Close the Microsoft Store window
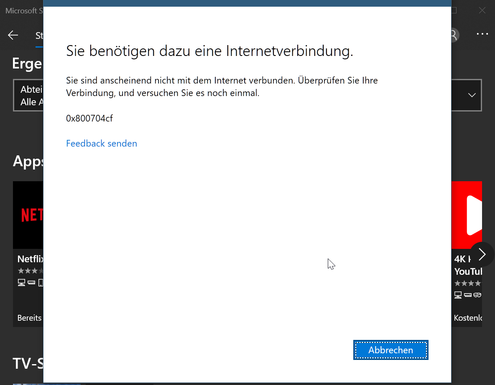The width and height of the screenshot is (495, 385). [482, 10]
